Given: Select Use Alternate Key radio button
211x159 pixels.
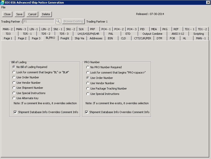Looking at the screenshot, I should pos(14,98).
